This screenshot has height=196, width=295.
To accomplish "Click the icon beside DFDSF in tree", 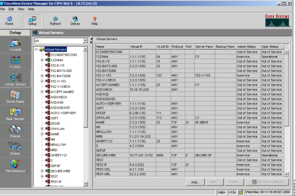I will click(x=48, y=123).
